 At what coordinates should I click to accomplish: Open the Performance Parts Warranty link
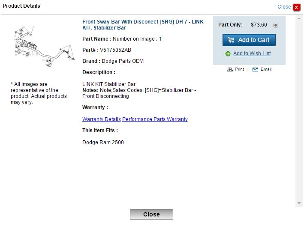click(x=155, y=119)
